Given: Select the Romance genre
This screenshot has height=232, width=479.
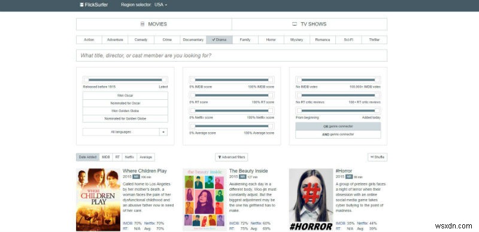Looking at the screenshot, I should [x=323, y=39].
